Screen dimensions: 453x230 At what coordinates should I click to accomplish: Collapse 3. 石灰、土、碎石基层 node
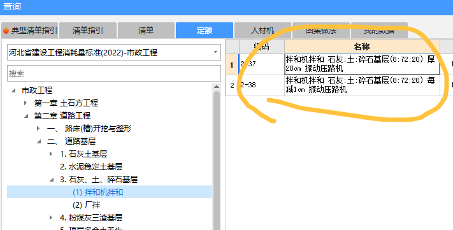pos(52,180)
